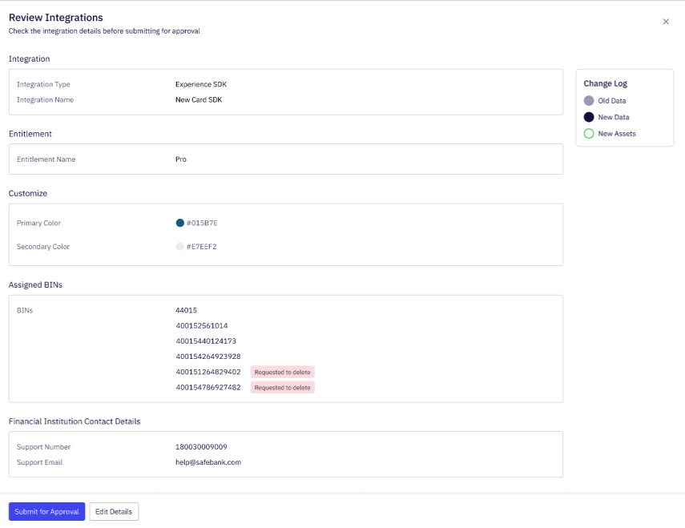
Task: Expand the Assigned BINs section
Action: pos(35,284)
